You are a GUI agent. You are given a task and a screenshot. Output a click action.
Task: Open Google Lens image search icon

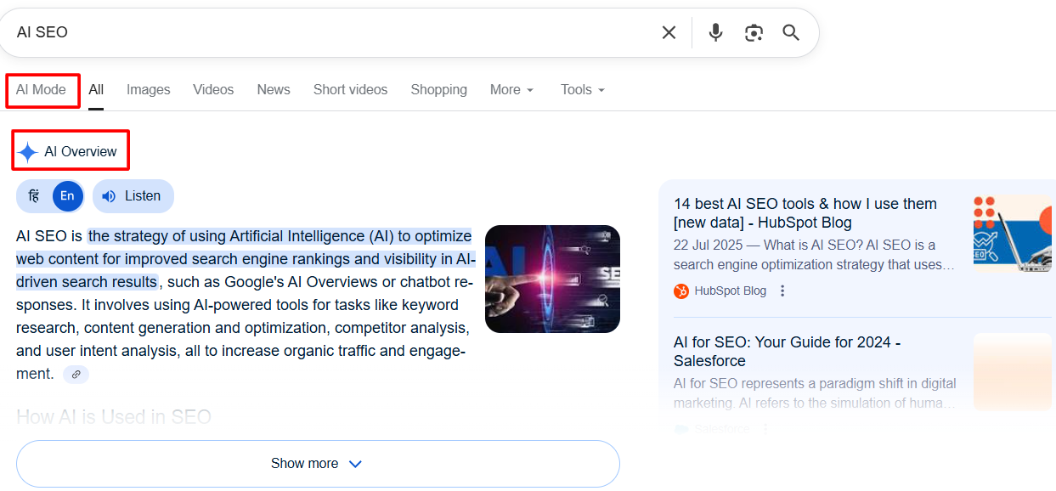754,32
